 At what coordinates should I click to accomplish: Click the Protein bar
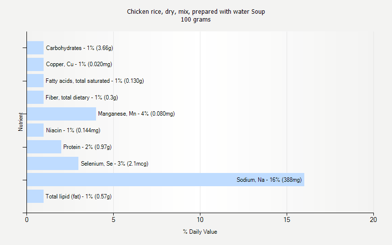[44, 147]
